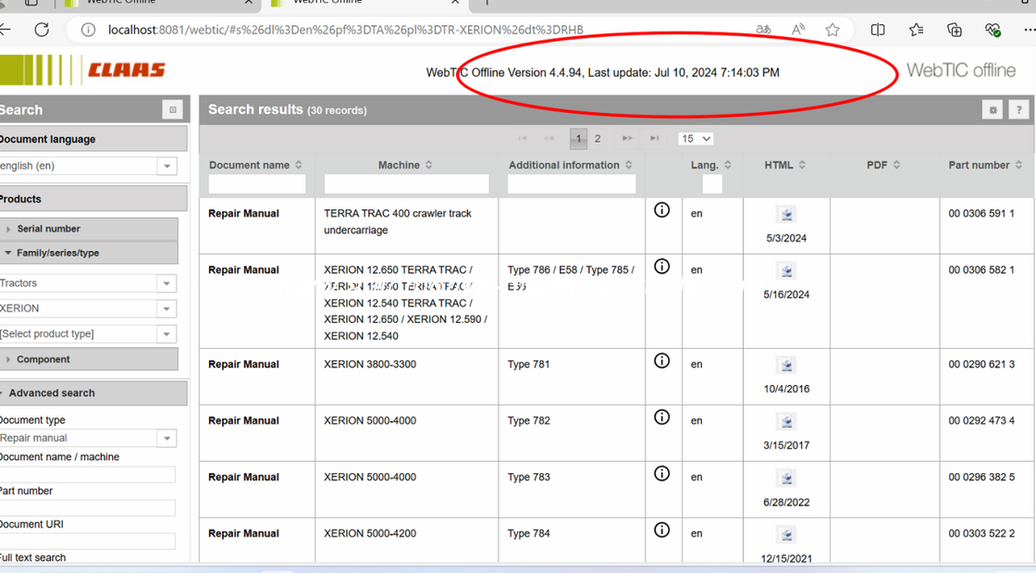Click the Part number input field
1036x573 pixels.
pyautogui.click(x=88, y=508)
